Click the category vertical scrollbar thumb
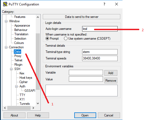The height and width of the screenshot is (120, 145). tap(38, 62)
